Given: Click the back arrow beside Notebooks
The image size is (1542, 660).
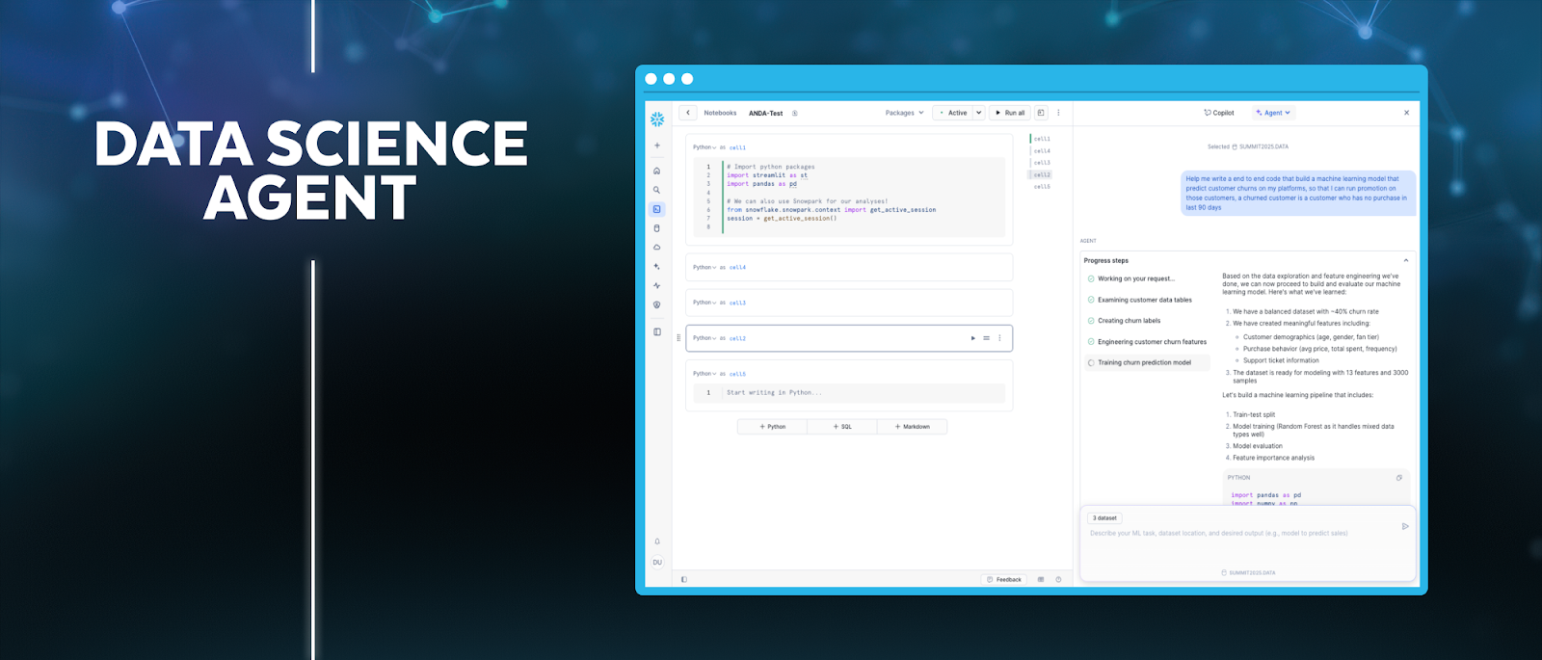Looking at the screenshot, I should coord(688,113).
